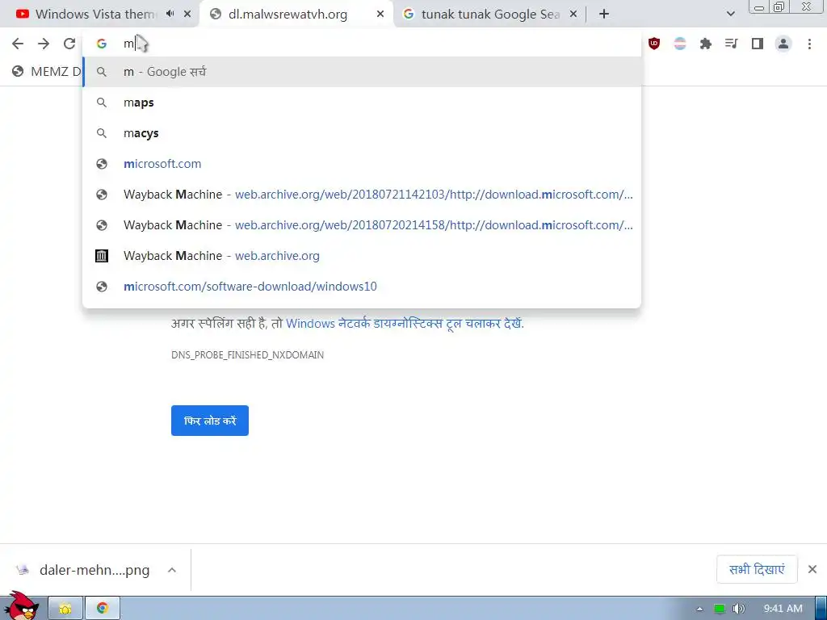Viewport: 827px width, 620px height.
Task: Click the 9:41 AM taskbar clock
Action: (x=783, y=609)
